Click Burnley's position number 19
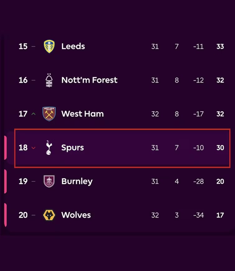The width and height of the screenshot is (235, 271). (23, 181)
